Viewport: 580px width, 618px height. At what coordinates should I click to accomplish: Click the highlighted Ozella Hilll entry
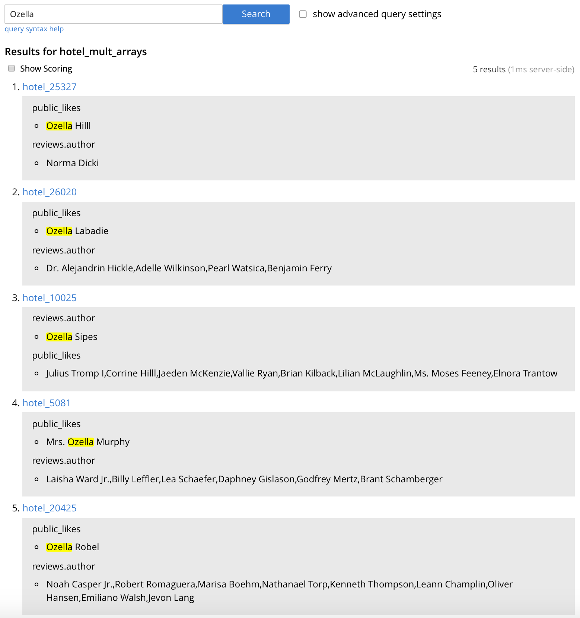pos(68,126)
